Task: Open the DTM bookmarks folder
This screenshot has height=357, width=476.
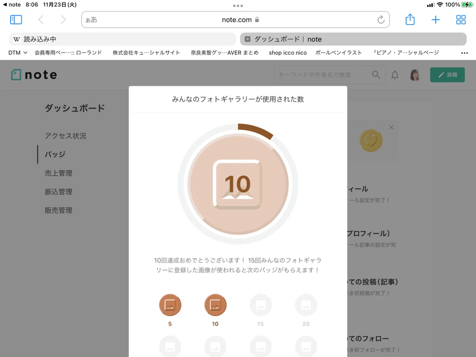Action: click(x=17, y=52)
